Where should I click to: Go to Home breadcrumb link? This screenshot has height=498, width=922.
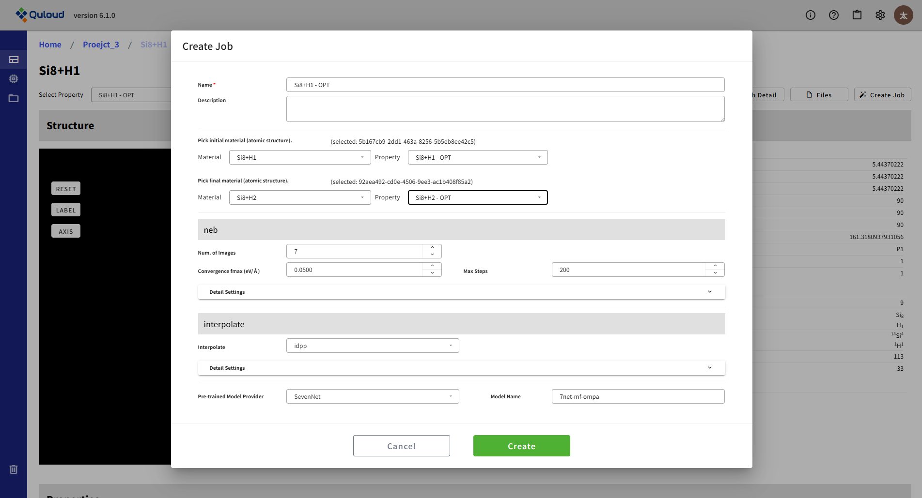pyautogui.click(x=50, y=45)
